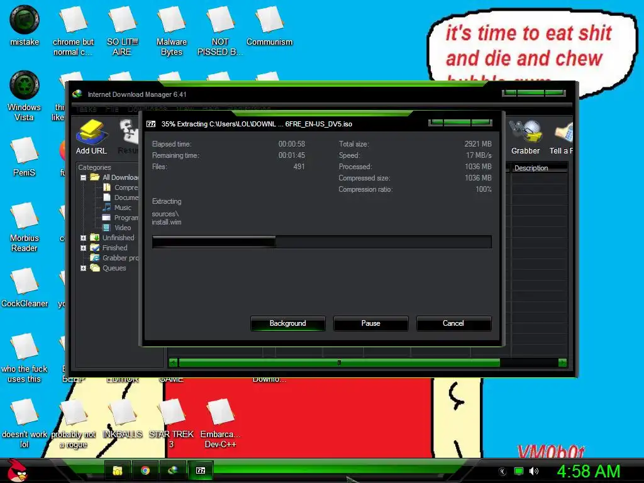644x483 pixels.
Task: Click the IDM horizontal scrollbar thumb
Action: pyautogui.click(x=339, y=363)
